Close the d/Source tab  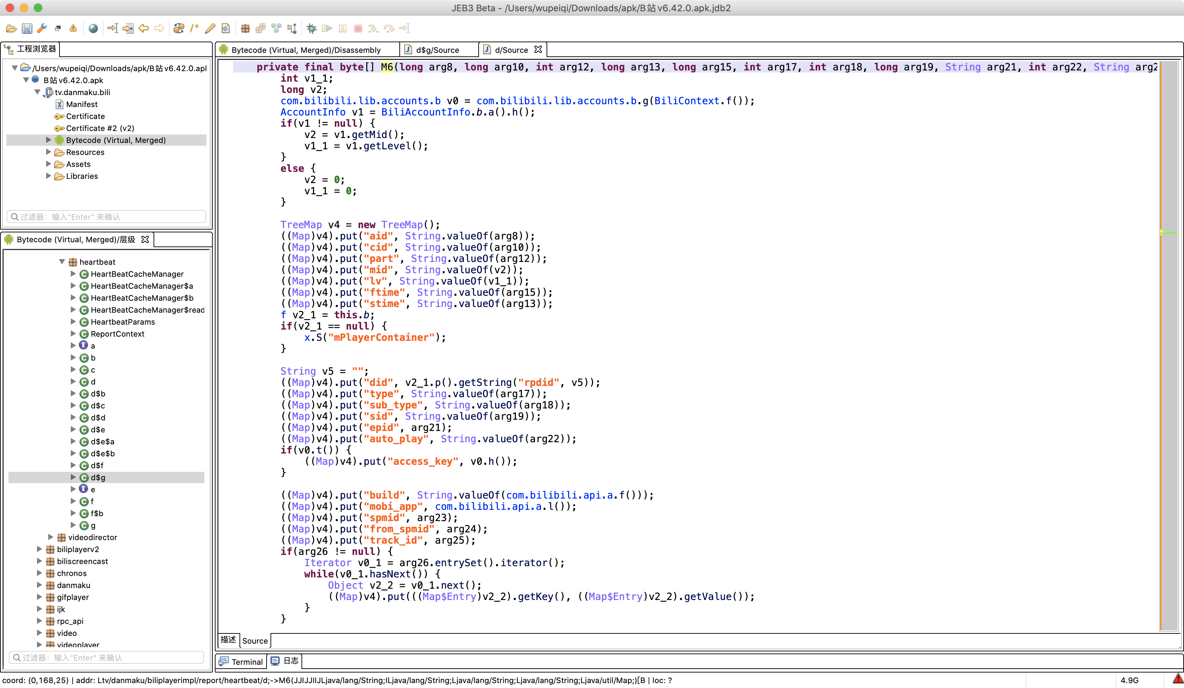[538, 49]
